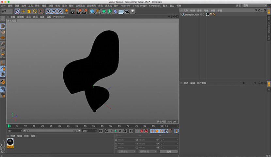Open the 对象 Objects menu in Object Manager
This screenshot has width=271, height=157.
pyautogui.click(x=206, y=10)
